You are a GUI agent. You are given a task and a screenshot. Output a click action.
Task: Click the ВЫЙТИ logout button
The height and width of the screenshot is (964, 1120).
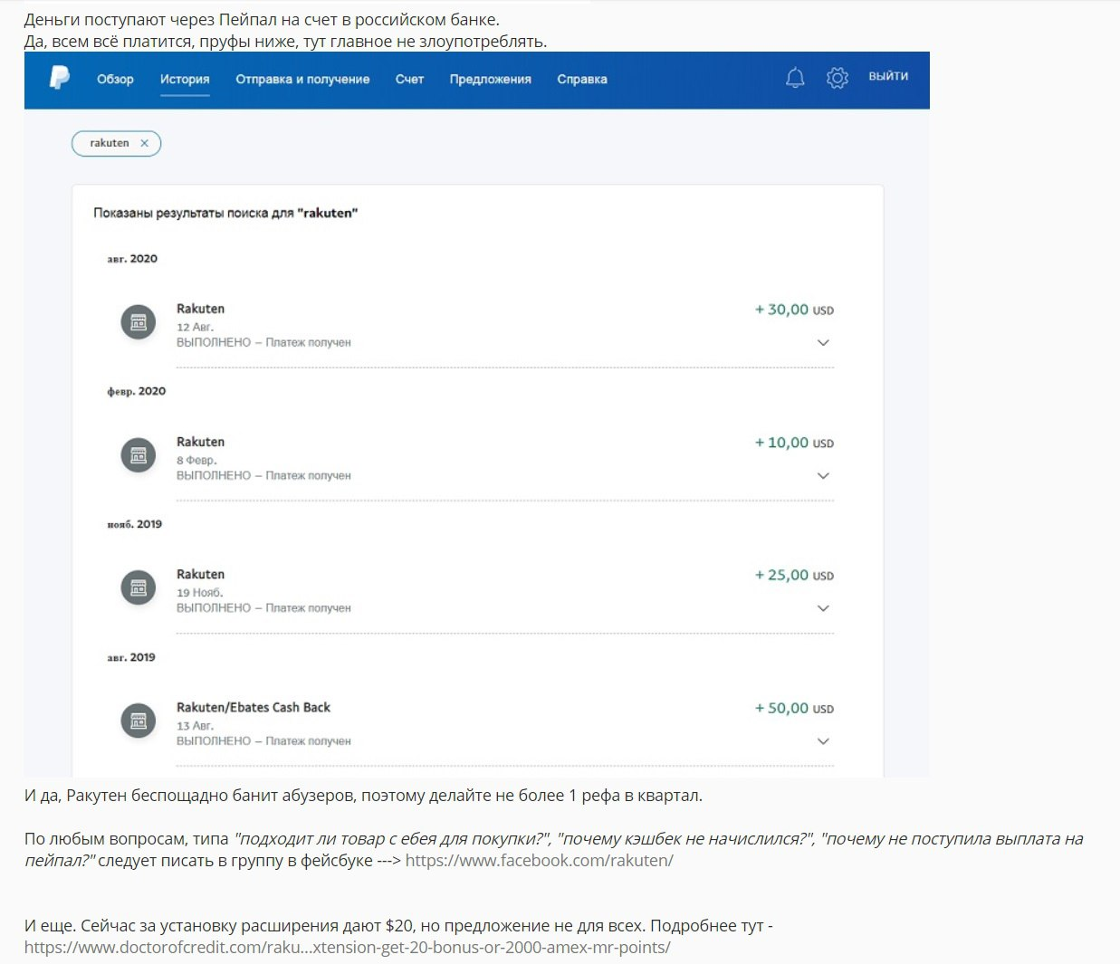pos(888,76)
